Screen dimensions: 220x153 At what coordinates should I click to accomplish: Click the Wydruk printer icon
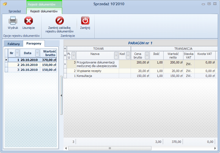13,20
